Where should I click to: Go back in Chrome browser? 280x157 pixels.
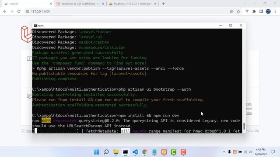5,11
